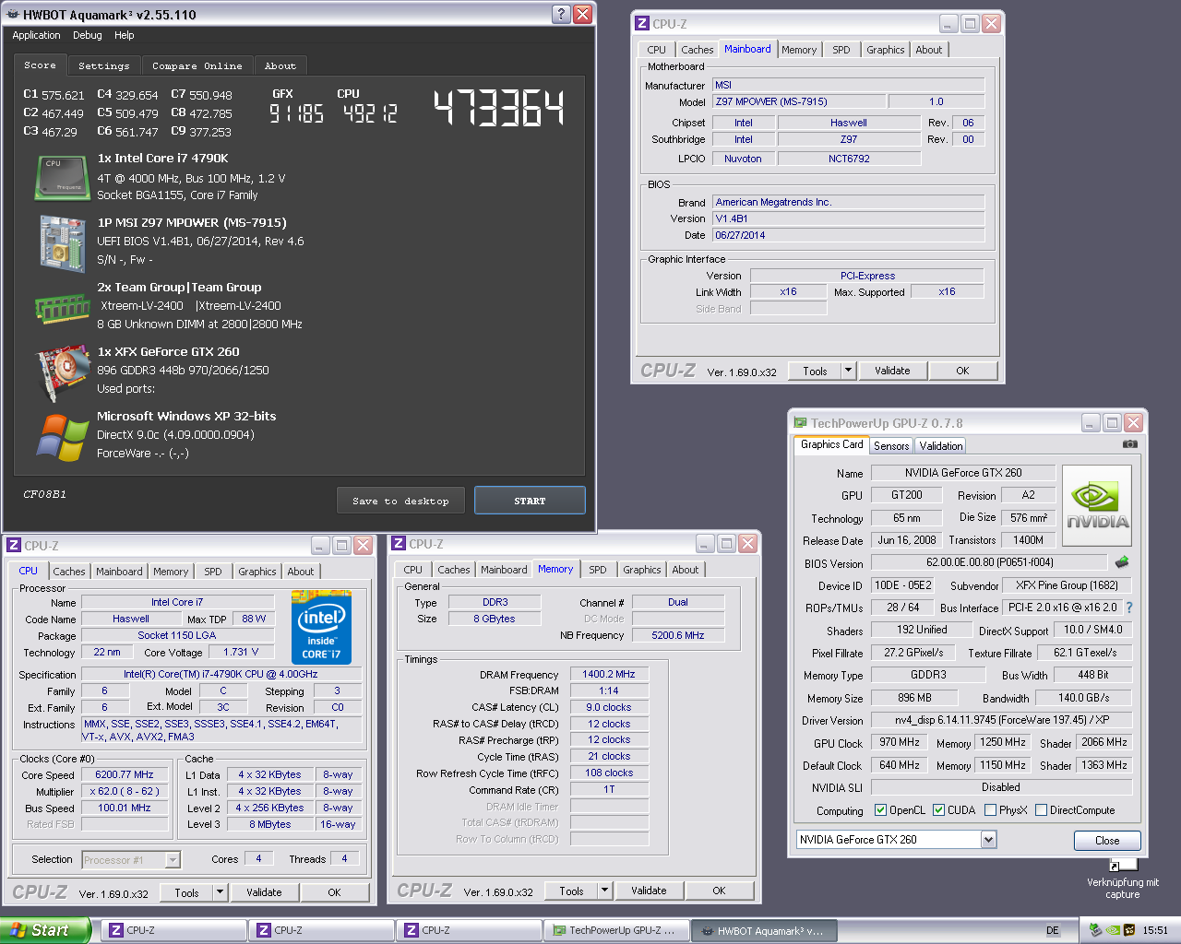Click the GPU Name field in GPU-Z

point(963,473)
